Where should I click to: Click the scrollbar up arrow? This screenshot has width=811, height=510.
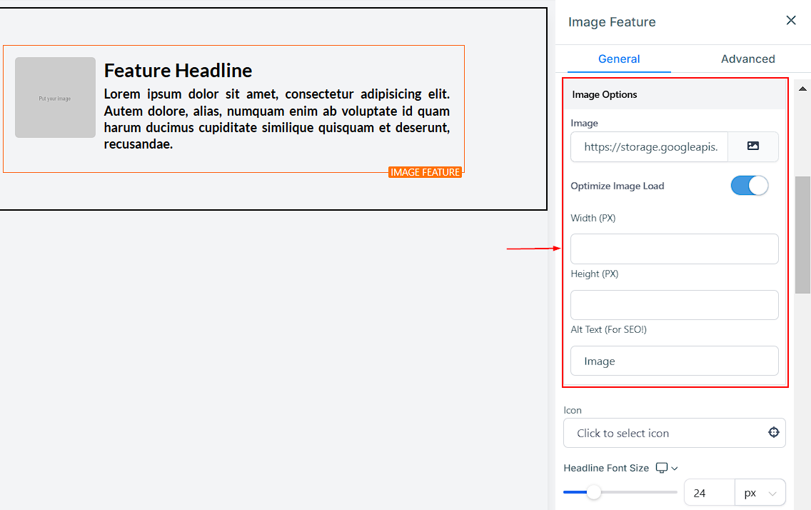[x=802, y=89]
